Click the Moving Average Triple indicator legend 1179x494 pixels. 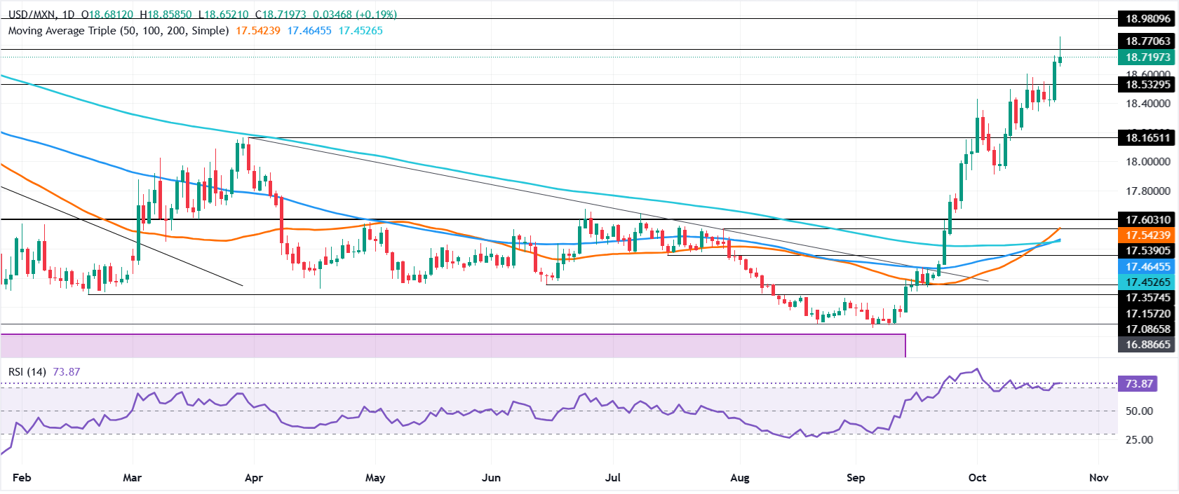click(x=119, y=30)
